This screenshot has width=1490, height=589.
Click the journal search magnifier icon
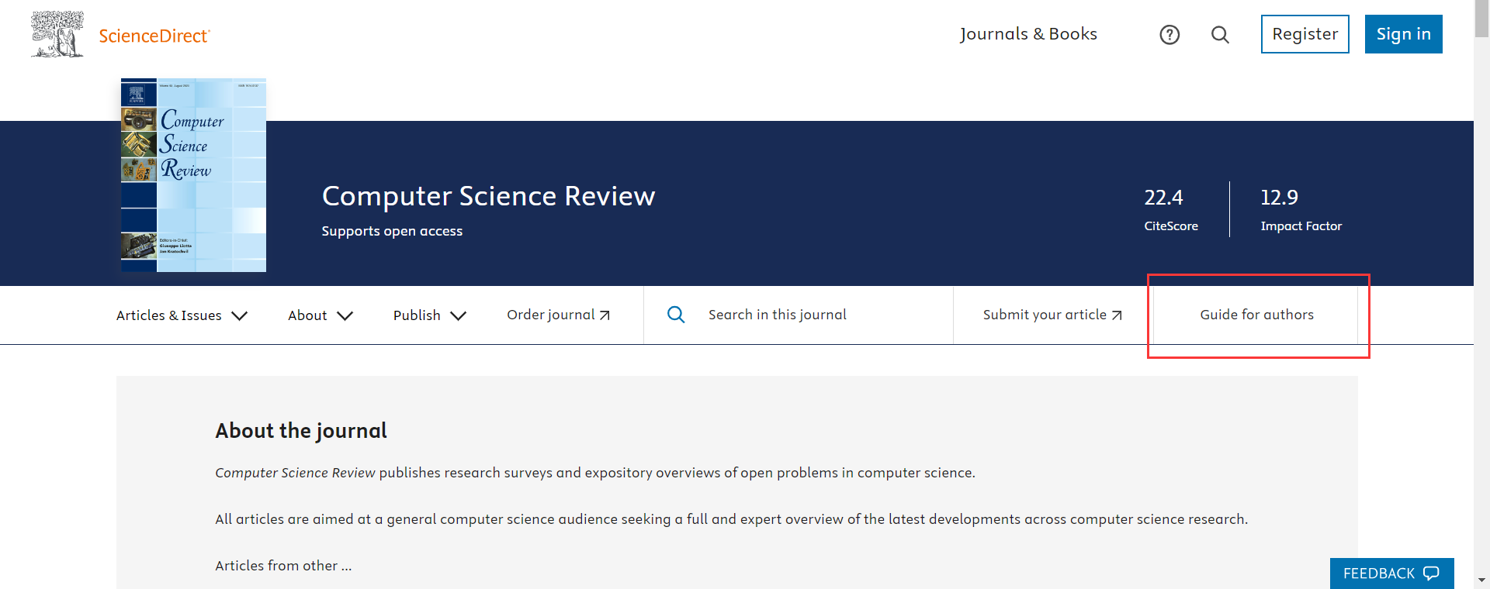tap(676, 315)
